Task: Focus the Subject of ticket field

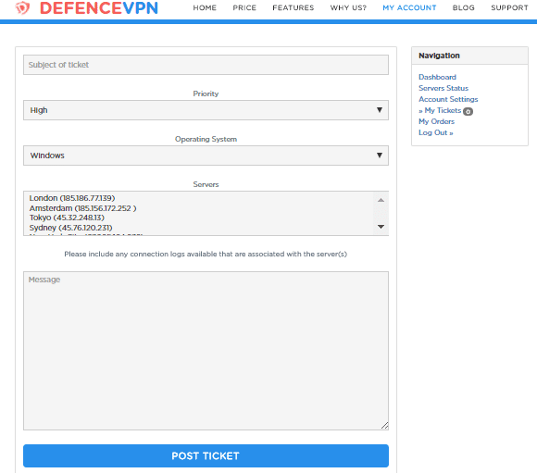Action: 206,65
